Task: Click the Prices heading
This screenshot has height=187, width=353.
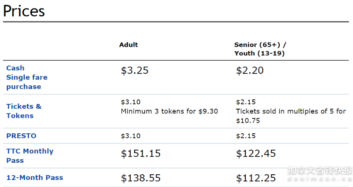Action: [x=24, y=11]
